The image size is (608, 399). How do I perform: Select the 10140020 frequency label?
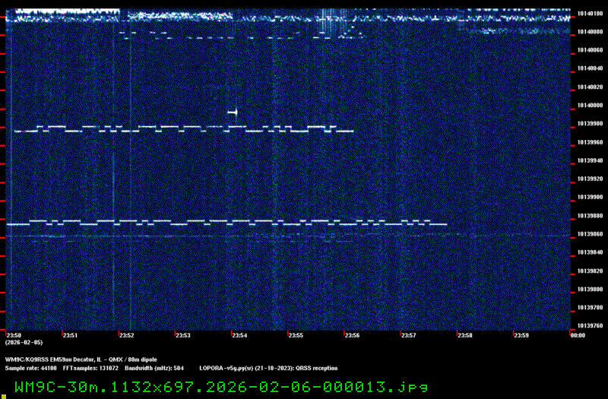(x=590, y=87)
